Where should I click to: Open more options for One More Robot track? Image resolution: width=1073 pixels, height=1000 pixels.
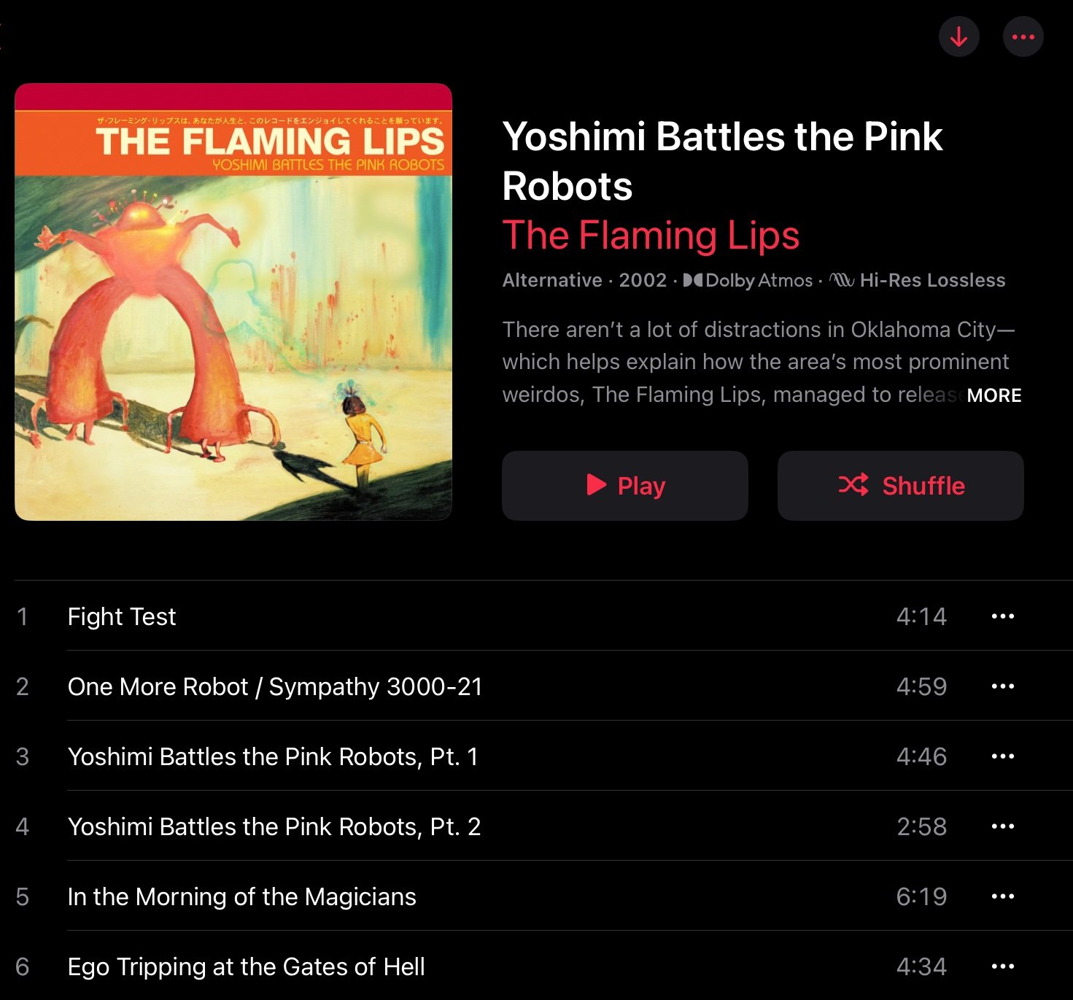[x=1003, y=686]
